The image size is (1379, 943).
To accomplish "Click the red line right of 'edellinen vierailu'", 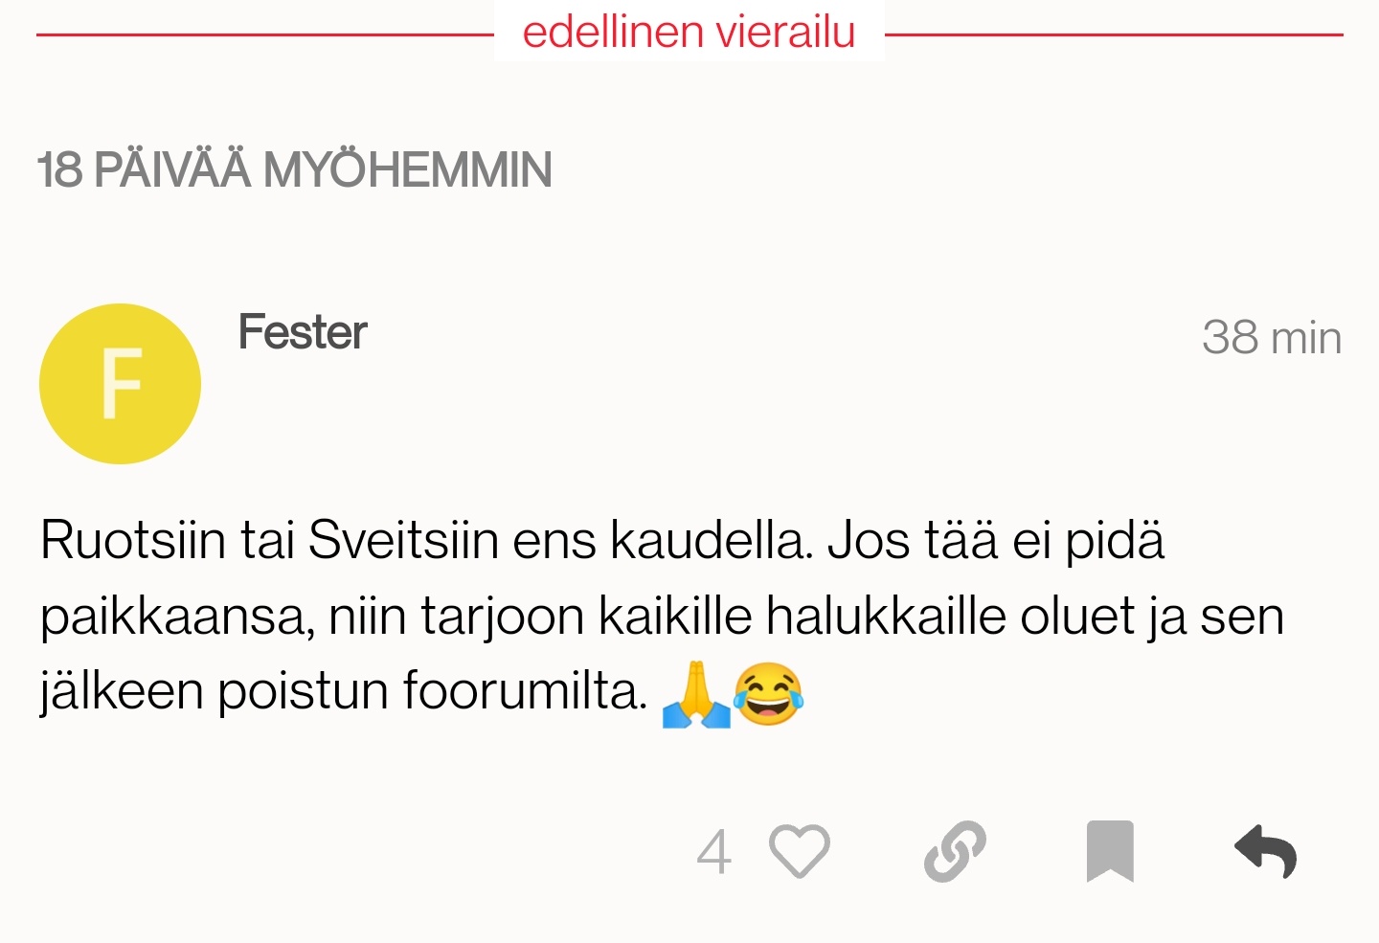I will pyautogui.click(x=1113, y=34).
